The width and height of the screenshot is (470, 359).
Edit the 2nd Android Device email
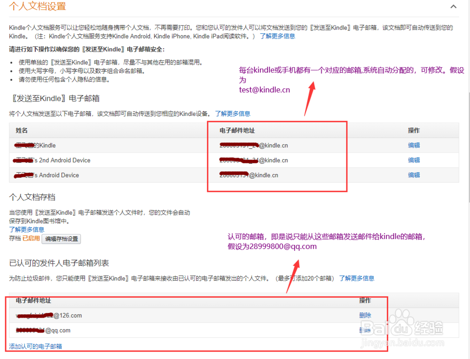414,160
